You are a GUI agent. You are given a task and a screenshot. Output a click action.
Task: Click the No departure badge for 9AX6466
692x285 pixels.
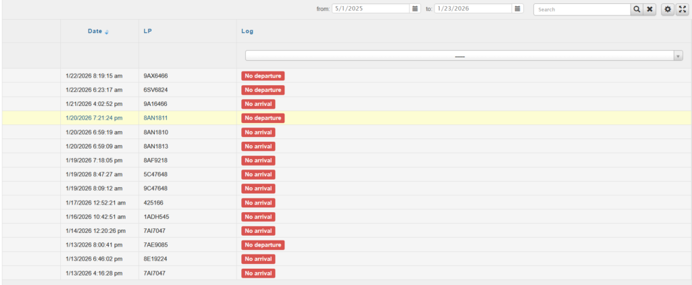tap(262, 76)
